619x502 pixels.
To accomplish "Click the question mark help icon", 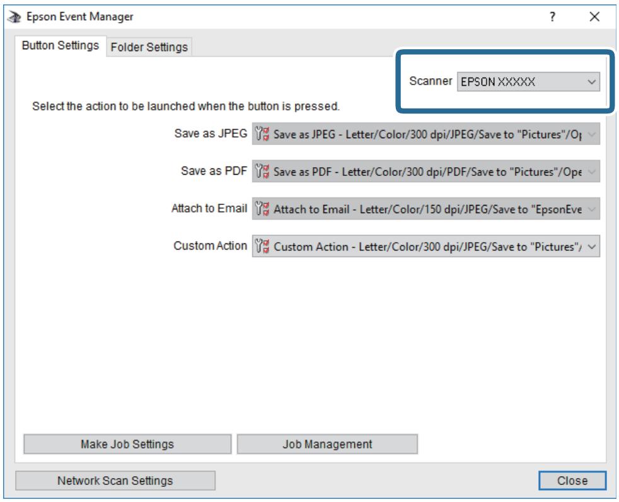I will tap(552, 17).
